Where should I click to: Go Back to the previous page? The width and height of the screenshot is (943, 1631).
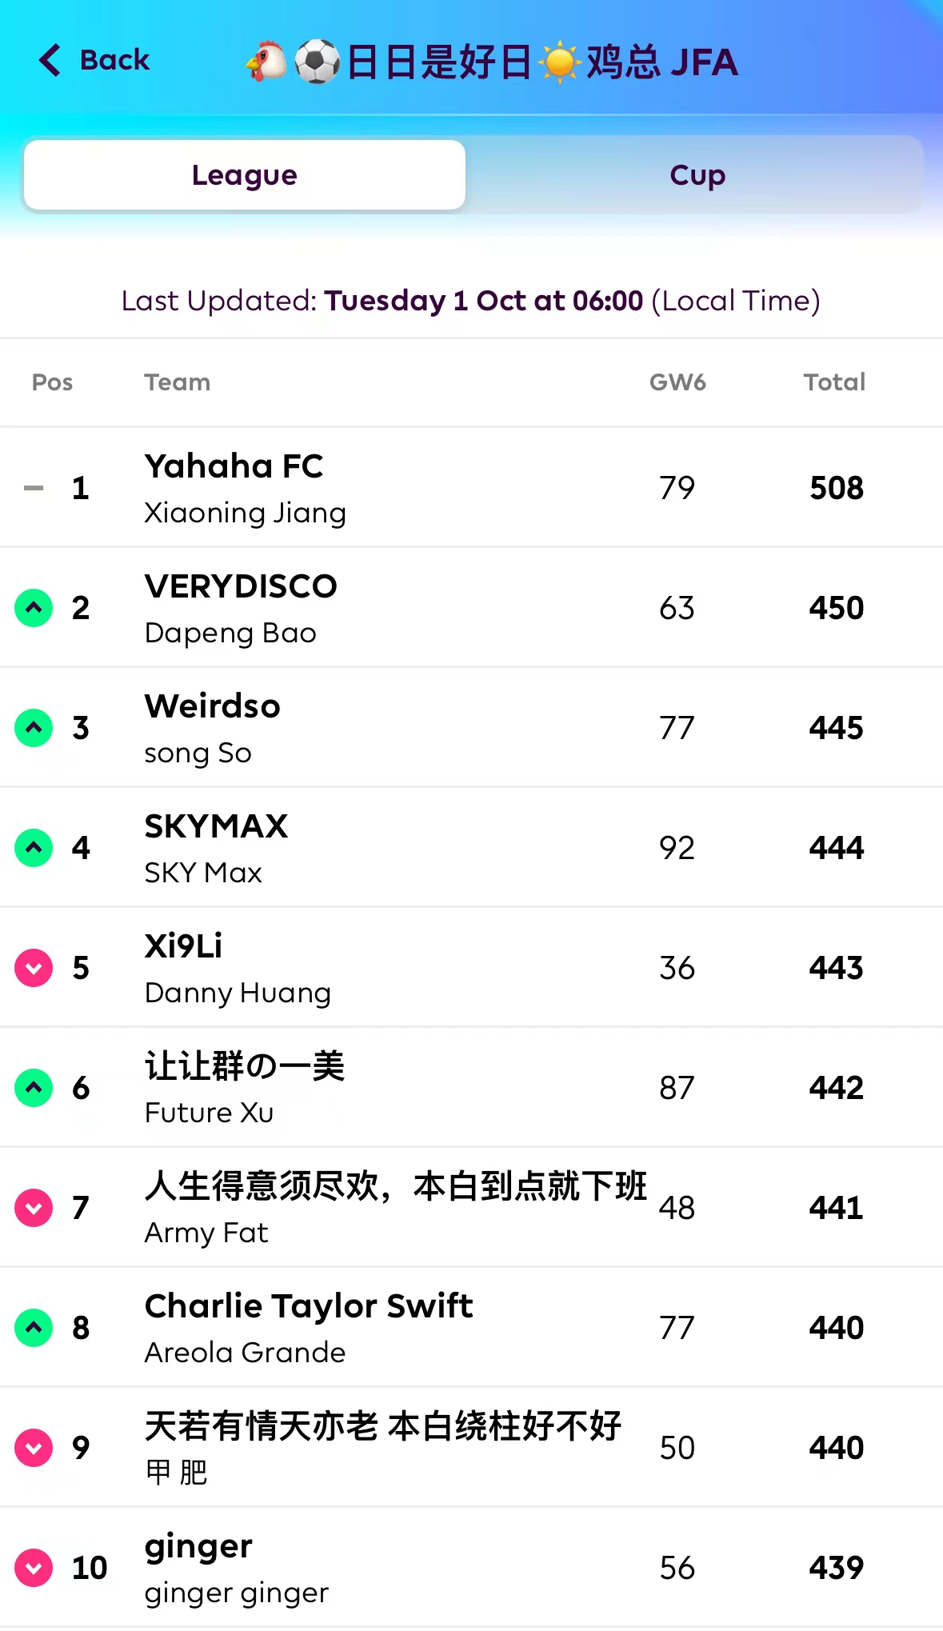pyautogui.click(x=114, y=60)
